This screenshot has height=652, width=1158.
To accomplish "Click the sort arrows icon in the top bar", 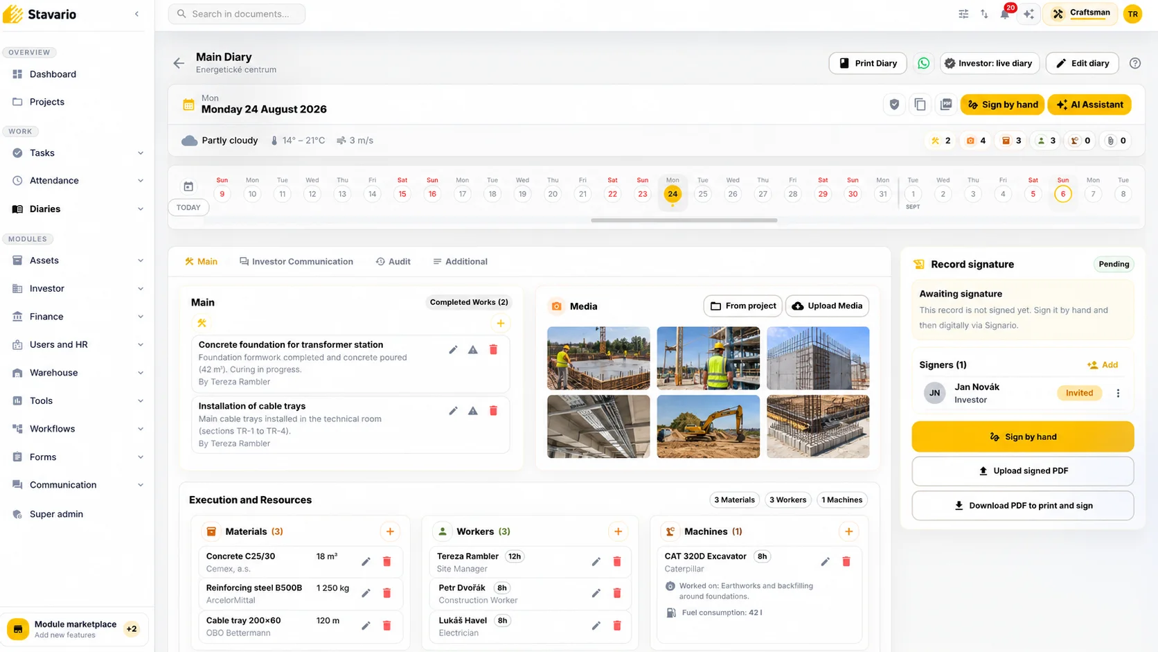I will (x=984, y=14).
